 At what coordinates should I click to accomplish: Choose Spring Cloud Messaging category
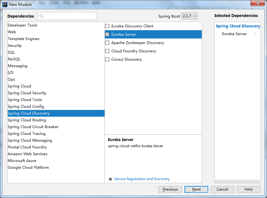[56, 140]
